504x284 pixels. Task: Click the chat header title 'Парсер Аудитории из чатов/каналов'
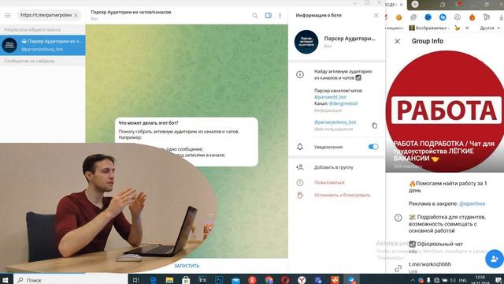pos(131,13)
